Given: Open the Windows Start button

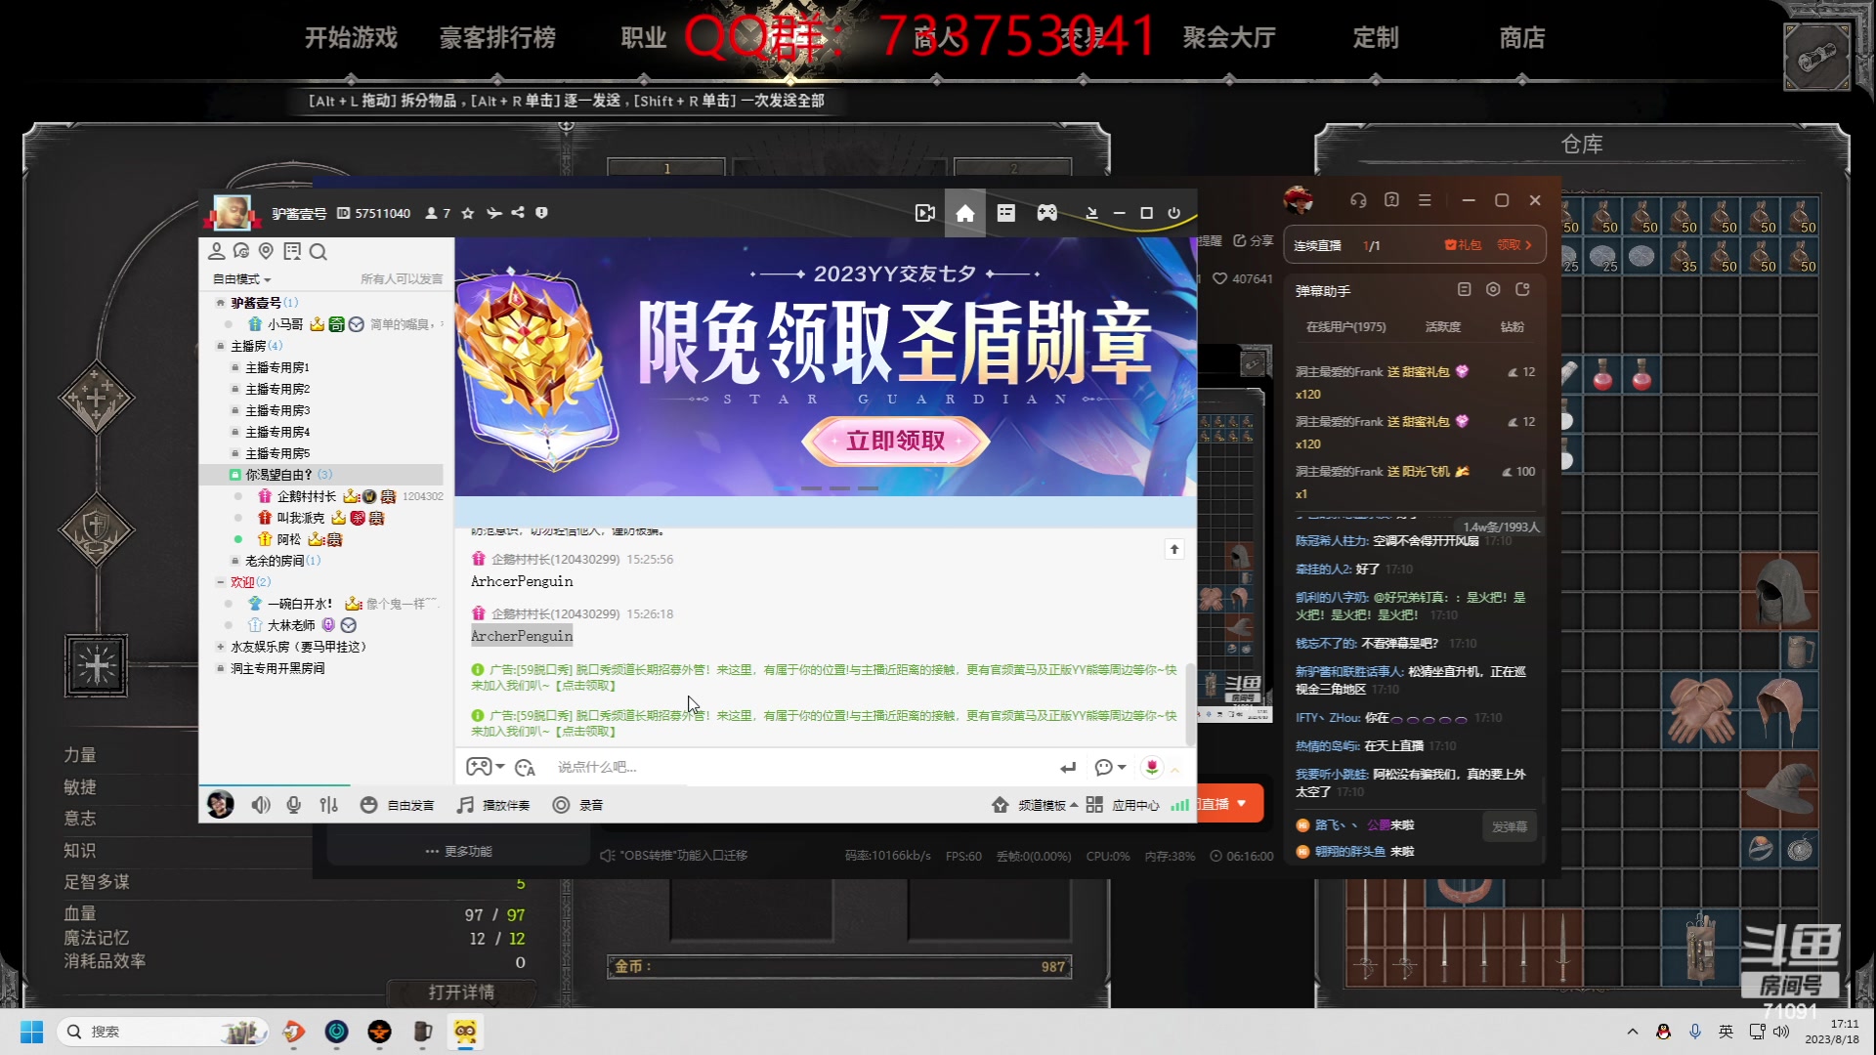Looking at the screenshot, I should click(31, 1032).
